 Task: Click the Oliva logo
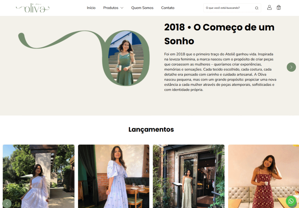tap(33, 8)
